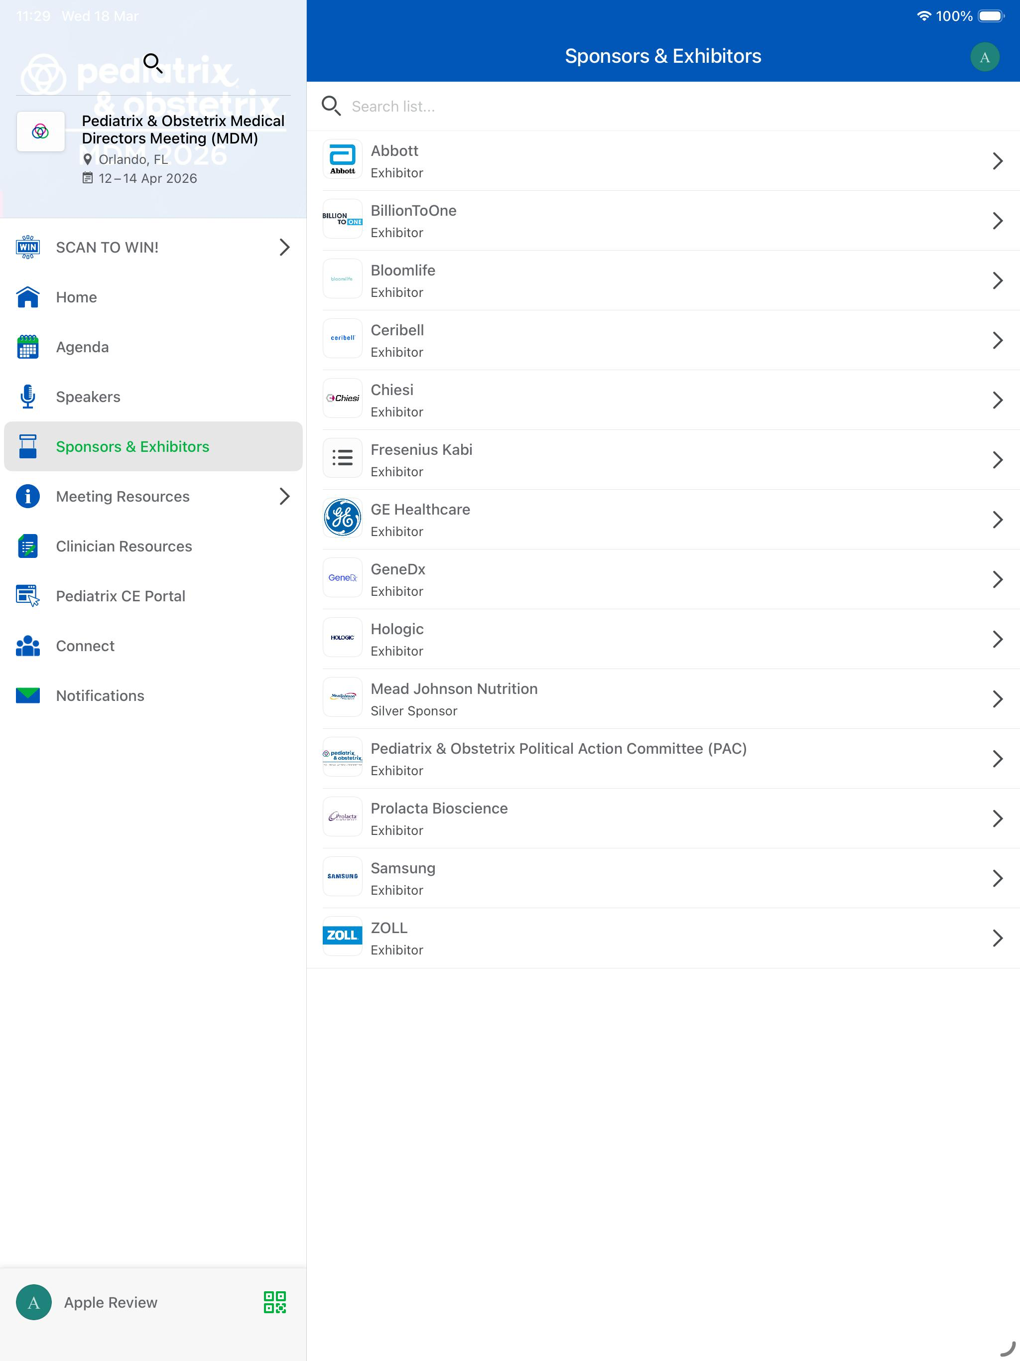Expand the SCAN TO WIN chevron

tap(284, 248)
